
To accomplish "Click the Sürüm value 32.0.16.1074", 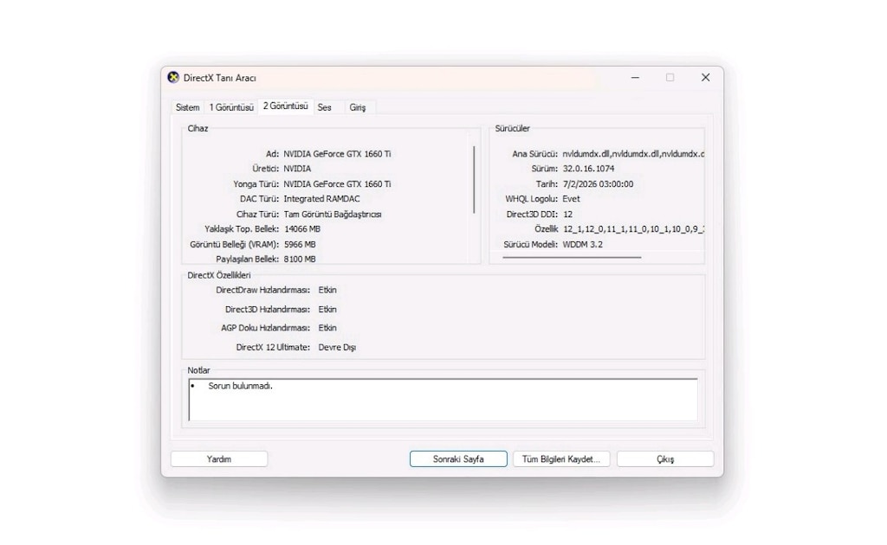I will 588,169.
